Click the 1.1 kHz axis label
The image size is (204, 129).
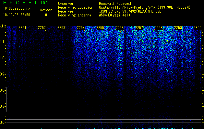tap(3, 42)
